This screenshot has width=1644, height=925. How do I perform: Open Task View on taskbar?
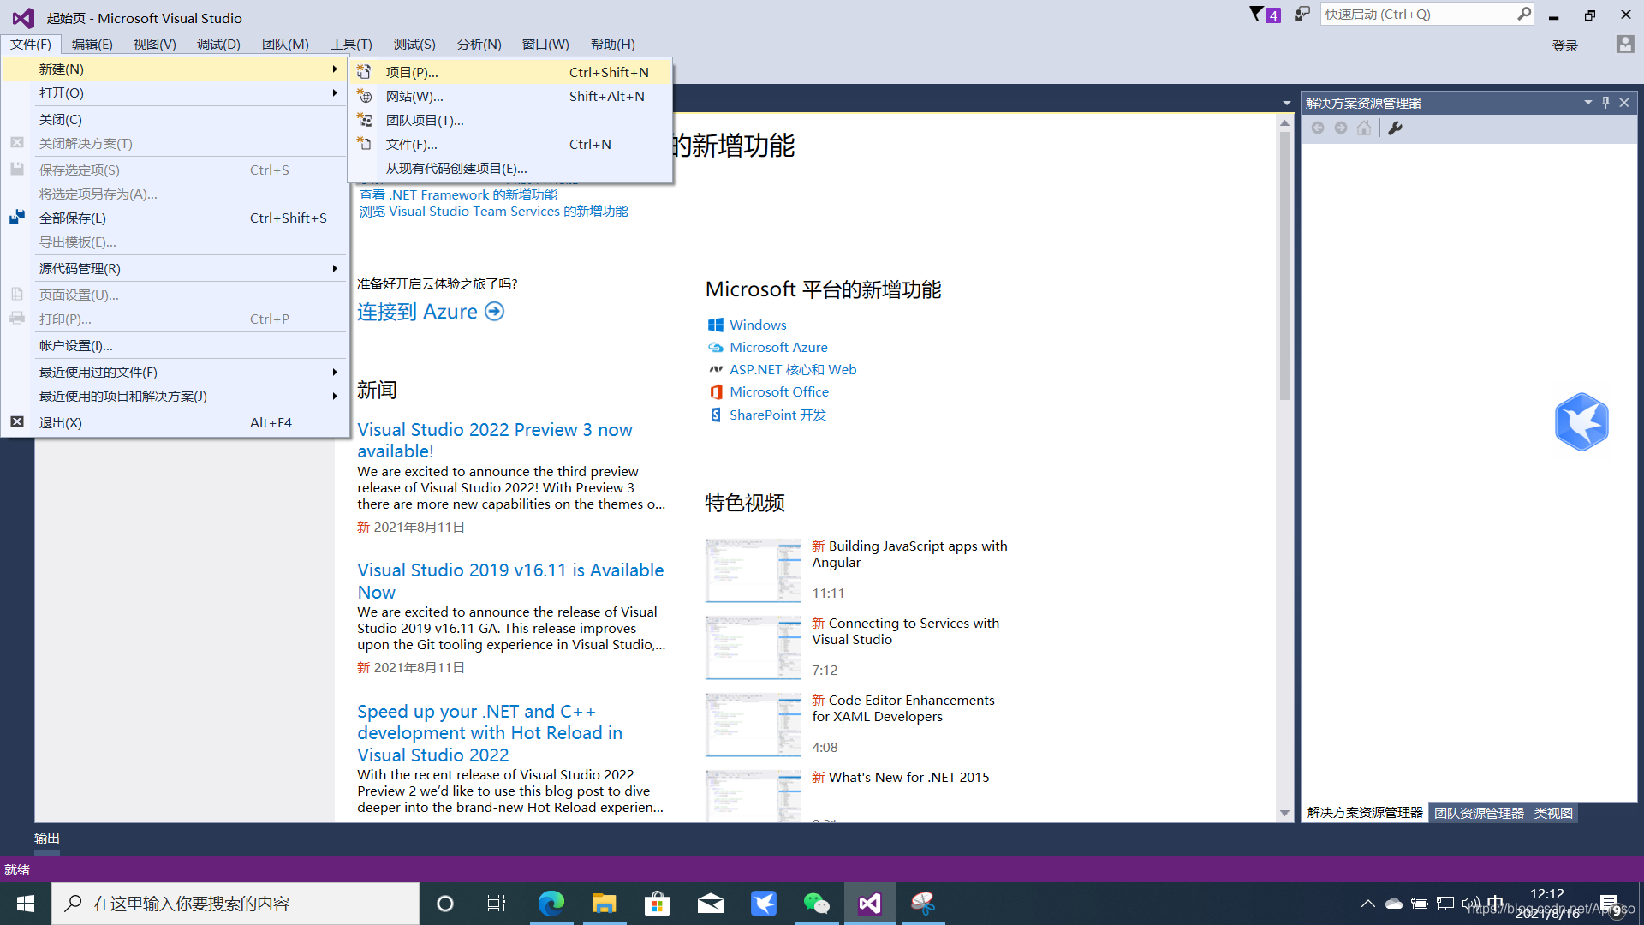point(497,904)
